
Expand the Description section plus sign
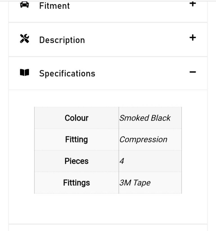pos(192,37)
